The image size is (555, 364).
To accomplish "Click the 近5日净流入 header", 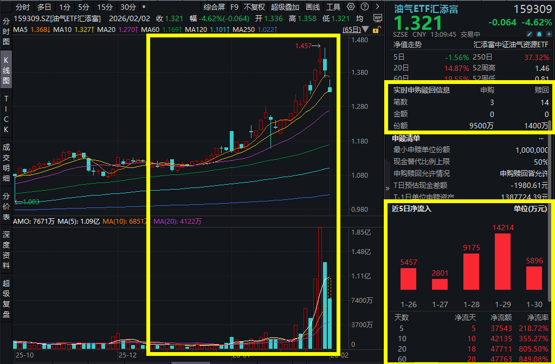I will coord(412,209).
